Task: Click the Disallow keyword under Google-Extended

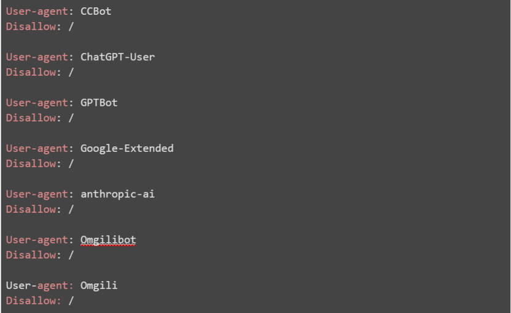Action: [x=31, y=164]
